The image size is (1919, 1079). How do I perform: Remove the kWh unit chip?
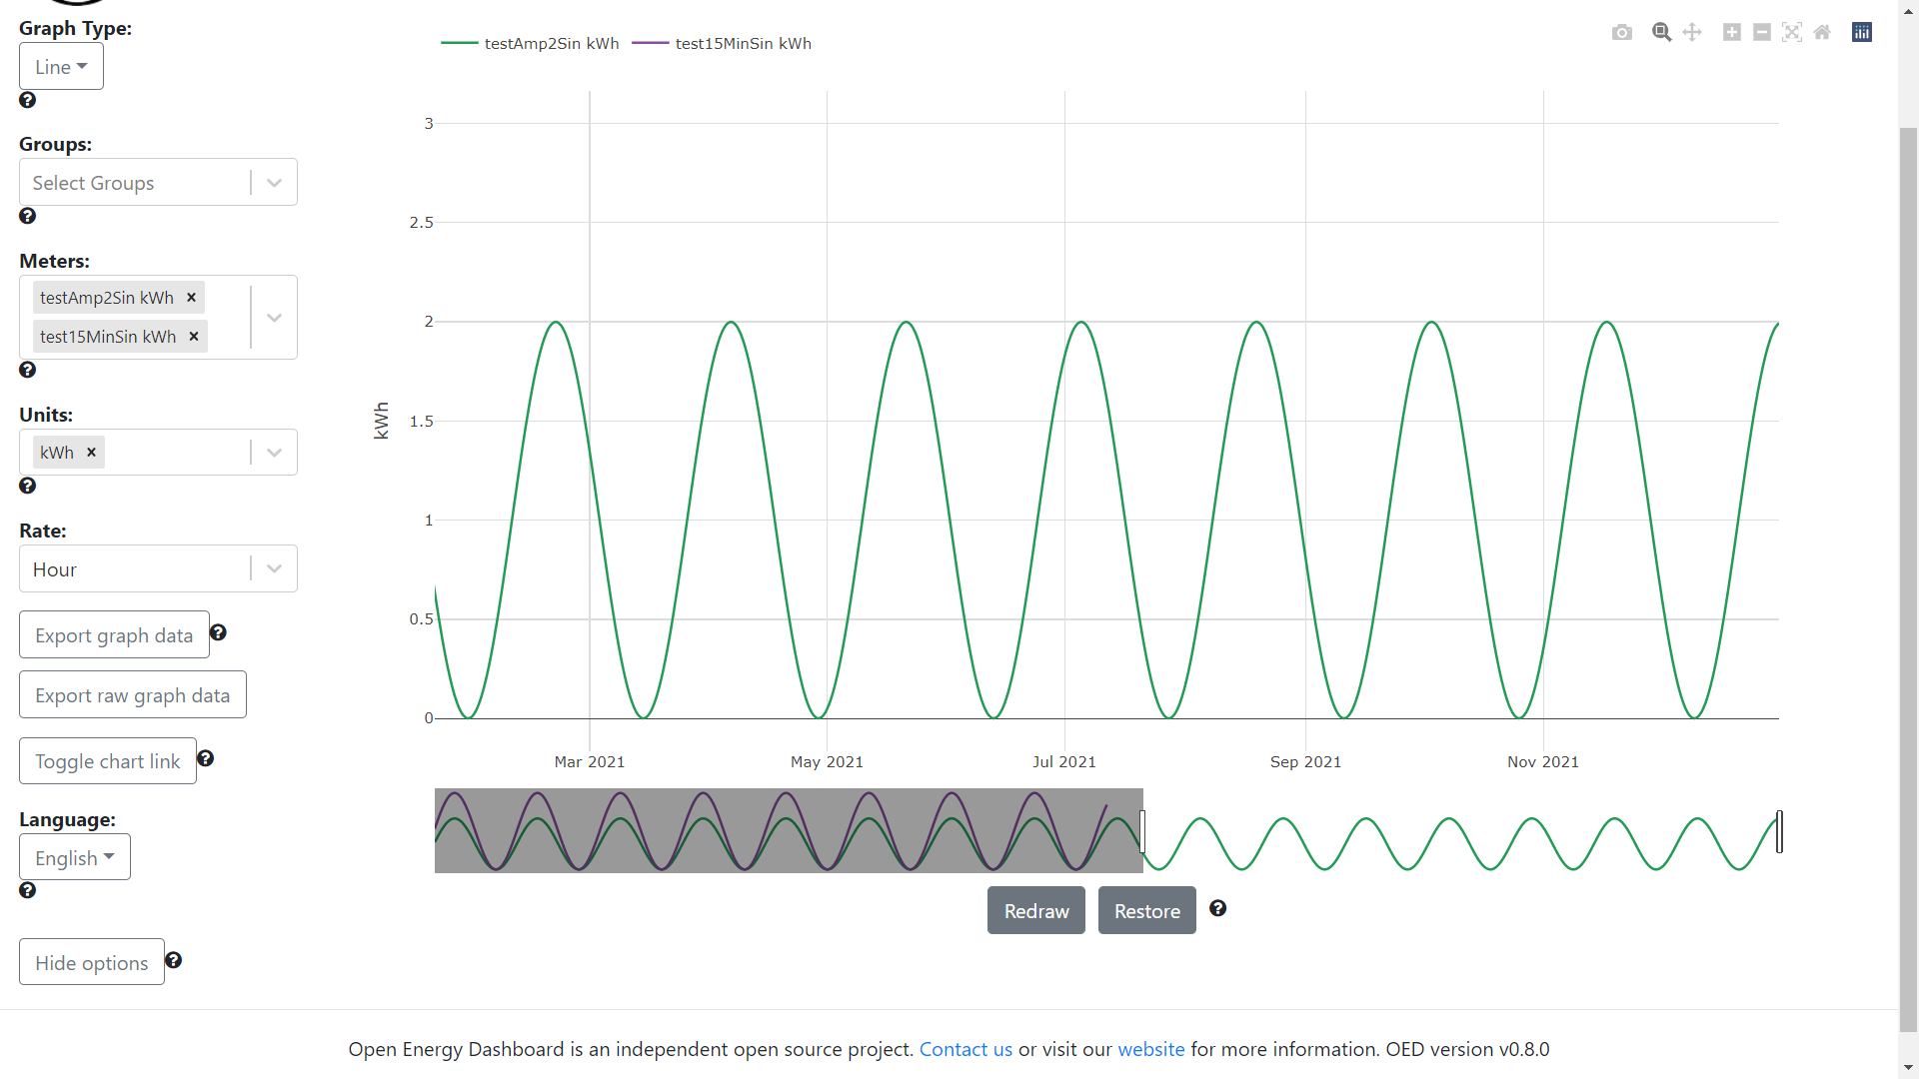pyautogui.click(x=91, y=452)
